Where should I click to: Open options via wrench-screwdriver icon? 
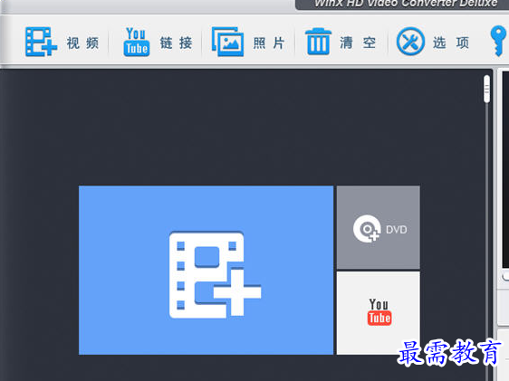tap(410, 42)
